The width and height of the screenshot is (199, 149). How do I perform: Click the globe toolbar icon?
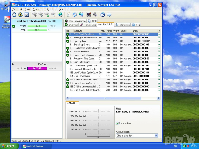tap(61, 15)
